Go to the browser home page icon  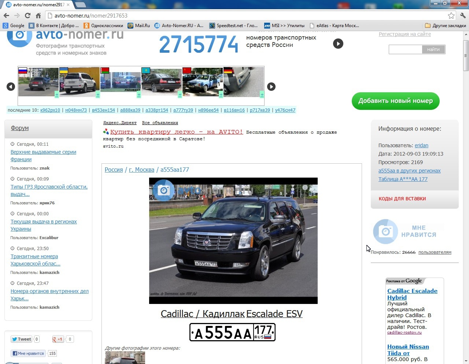click(x=38, y=15)
